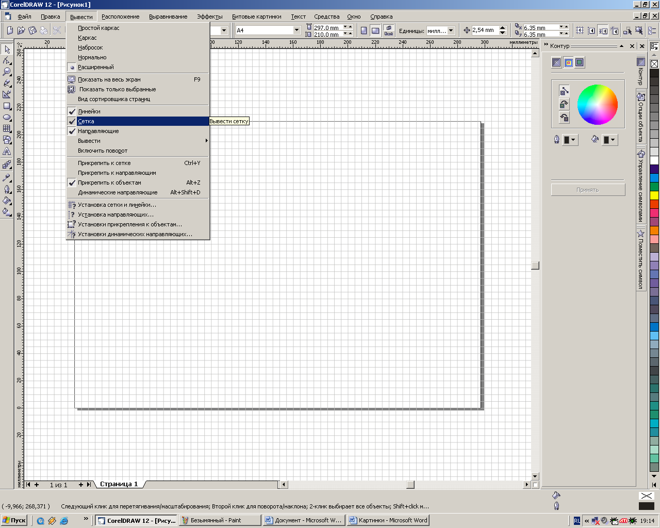Open the outline color dropdown in docker
The width and height of the screenshot is (660, 528).
(570, 140)
